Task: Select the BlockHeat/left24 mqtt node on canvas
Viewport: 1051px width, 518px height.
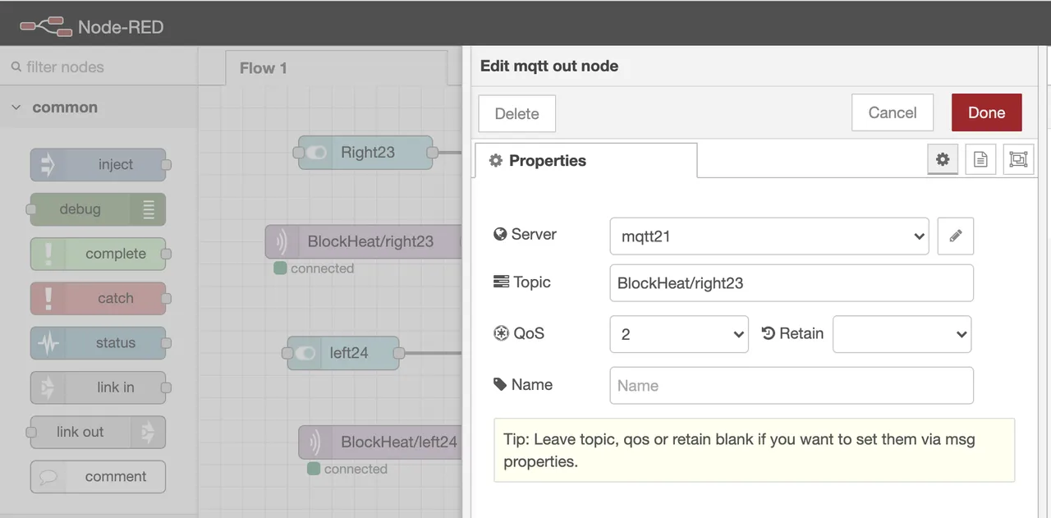Action: pos(381,442)
